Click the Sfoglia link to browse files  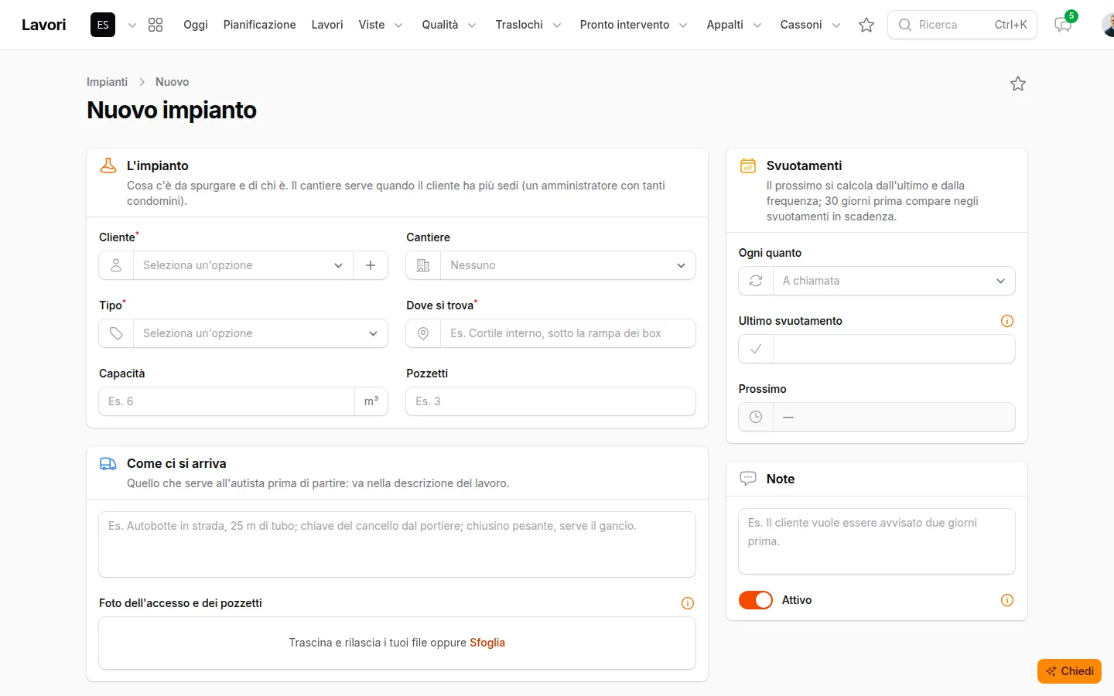[x=487, y=643]
